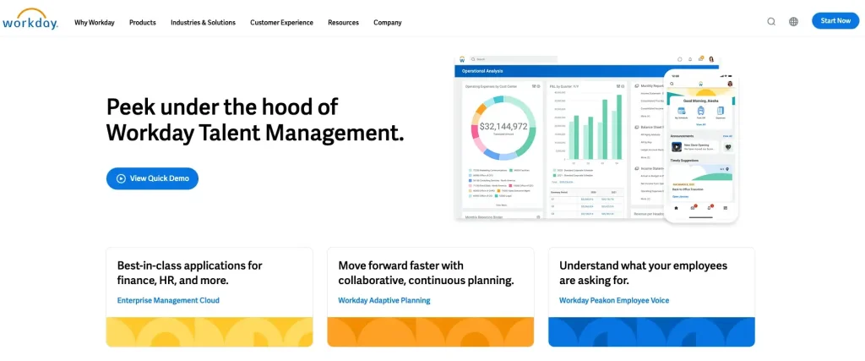
Task: Open the Company menu
Action: point(387,23)
